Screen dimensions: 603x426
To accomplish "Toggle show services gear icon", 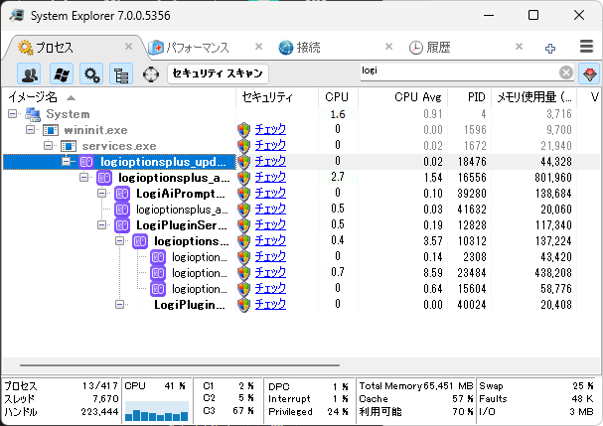I will [x=91, y=73].
